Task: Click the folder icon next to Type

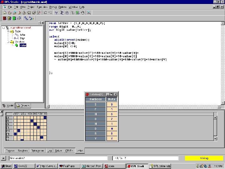Action: (12, 31)
